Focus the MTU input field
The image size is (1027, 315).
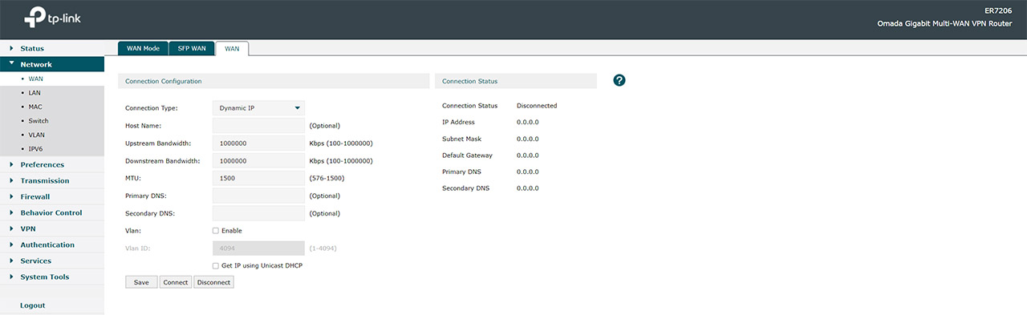click(258, 178)
